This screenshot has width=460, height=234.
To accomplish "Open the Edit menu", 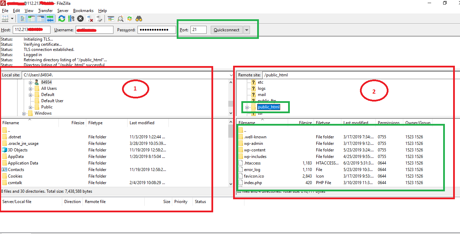I will [17, 11].
